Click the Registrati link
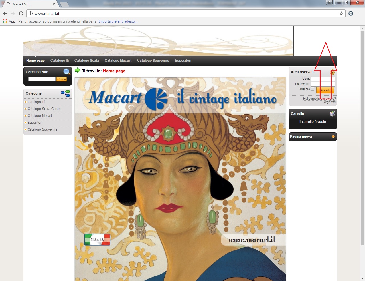The image size is (365, 281). coord(329,102)
